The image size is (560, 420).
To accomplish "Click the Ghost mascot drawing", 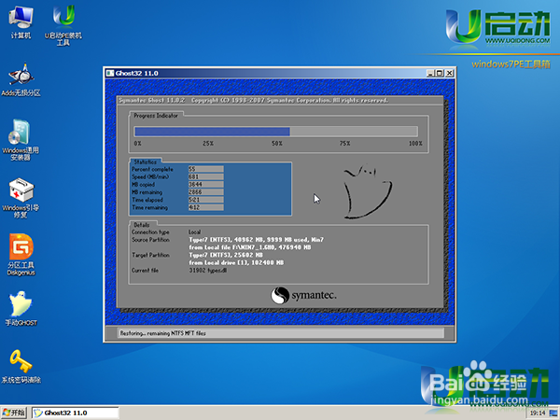I will pos(367,191).
